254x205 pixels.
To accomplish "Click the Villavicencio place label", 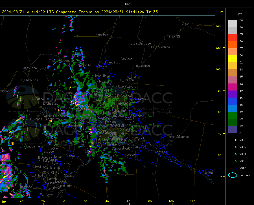I will 63,60.
